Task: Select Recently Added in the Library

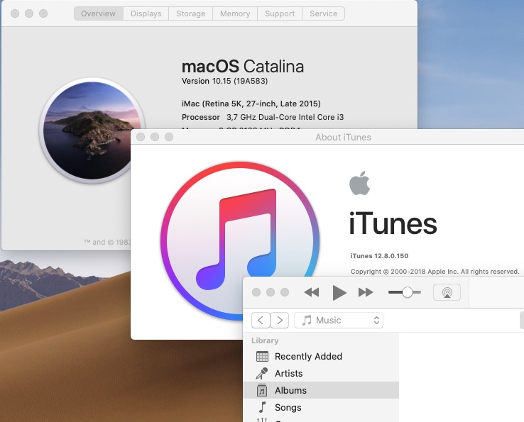Action: (321, 356)
